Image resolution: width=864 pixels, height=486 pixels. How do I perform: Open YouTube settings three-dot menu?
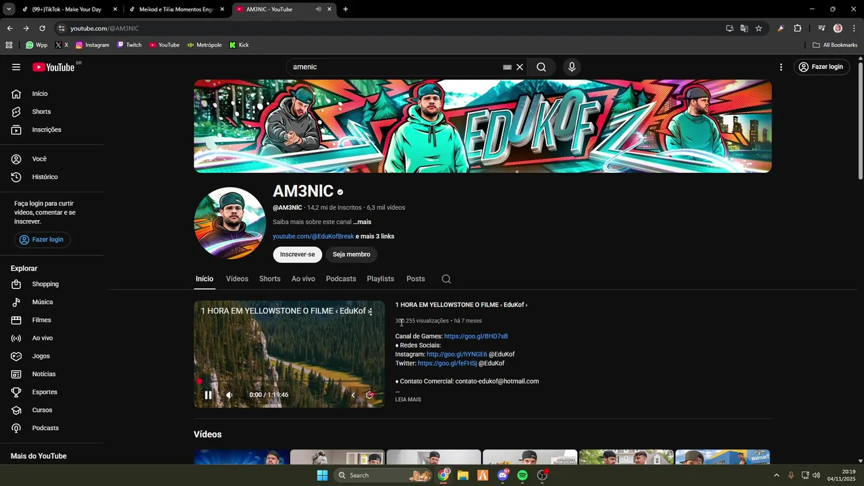[781, 67]
